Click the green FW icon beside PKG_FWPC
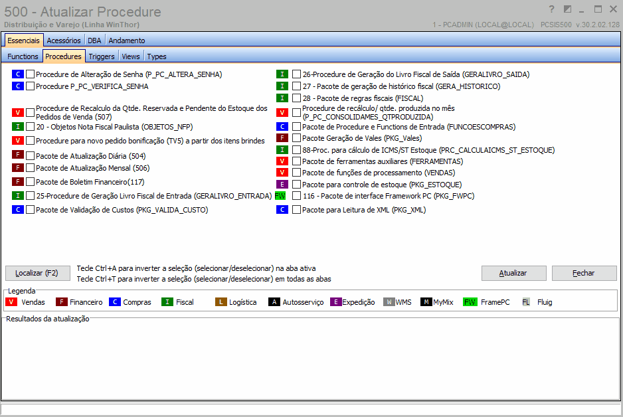 click(x=280, y=196)
